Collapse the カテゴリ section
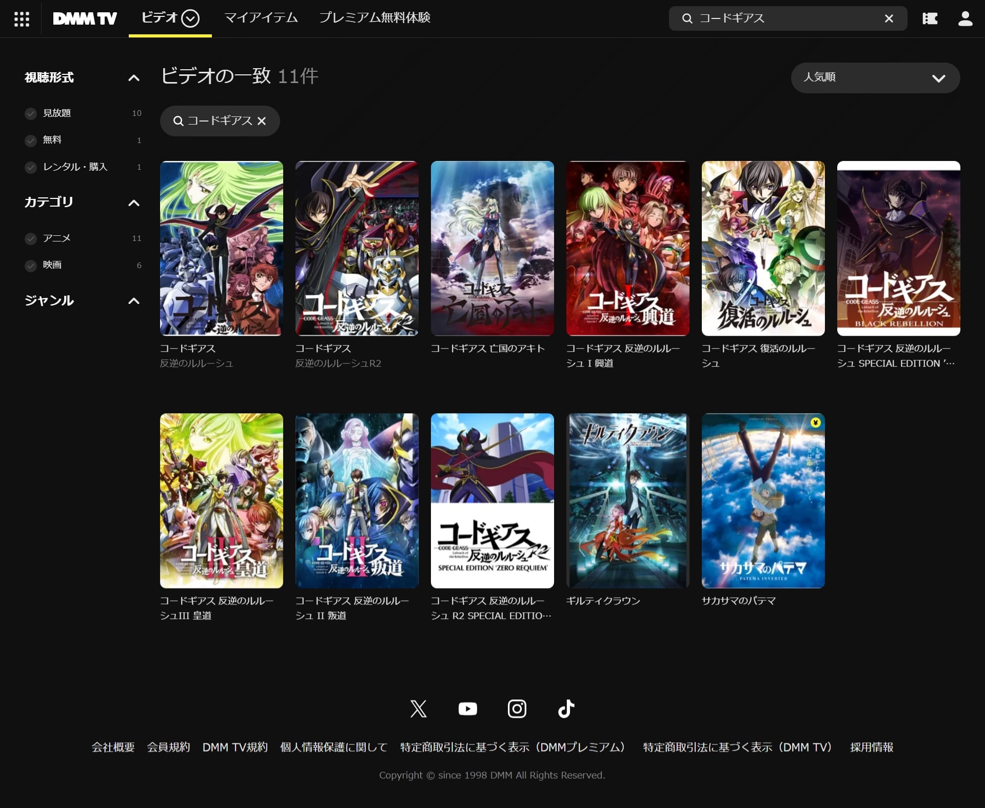985x808 pixels. 133,203
